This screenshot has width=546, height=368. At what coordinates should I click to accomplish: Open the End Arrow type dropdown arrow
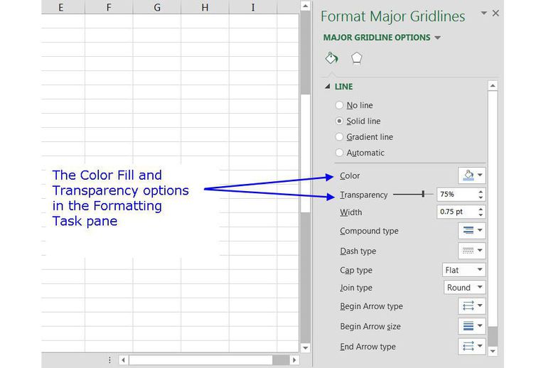480,346
